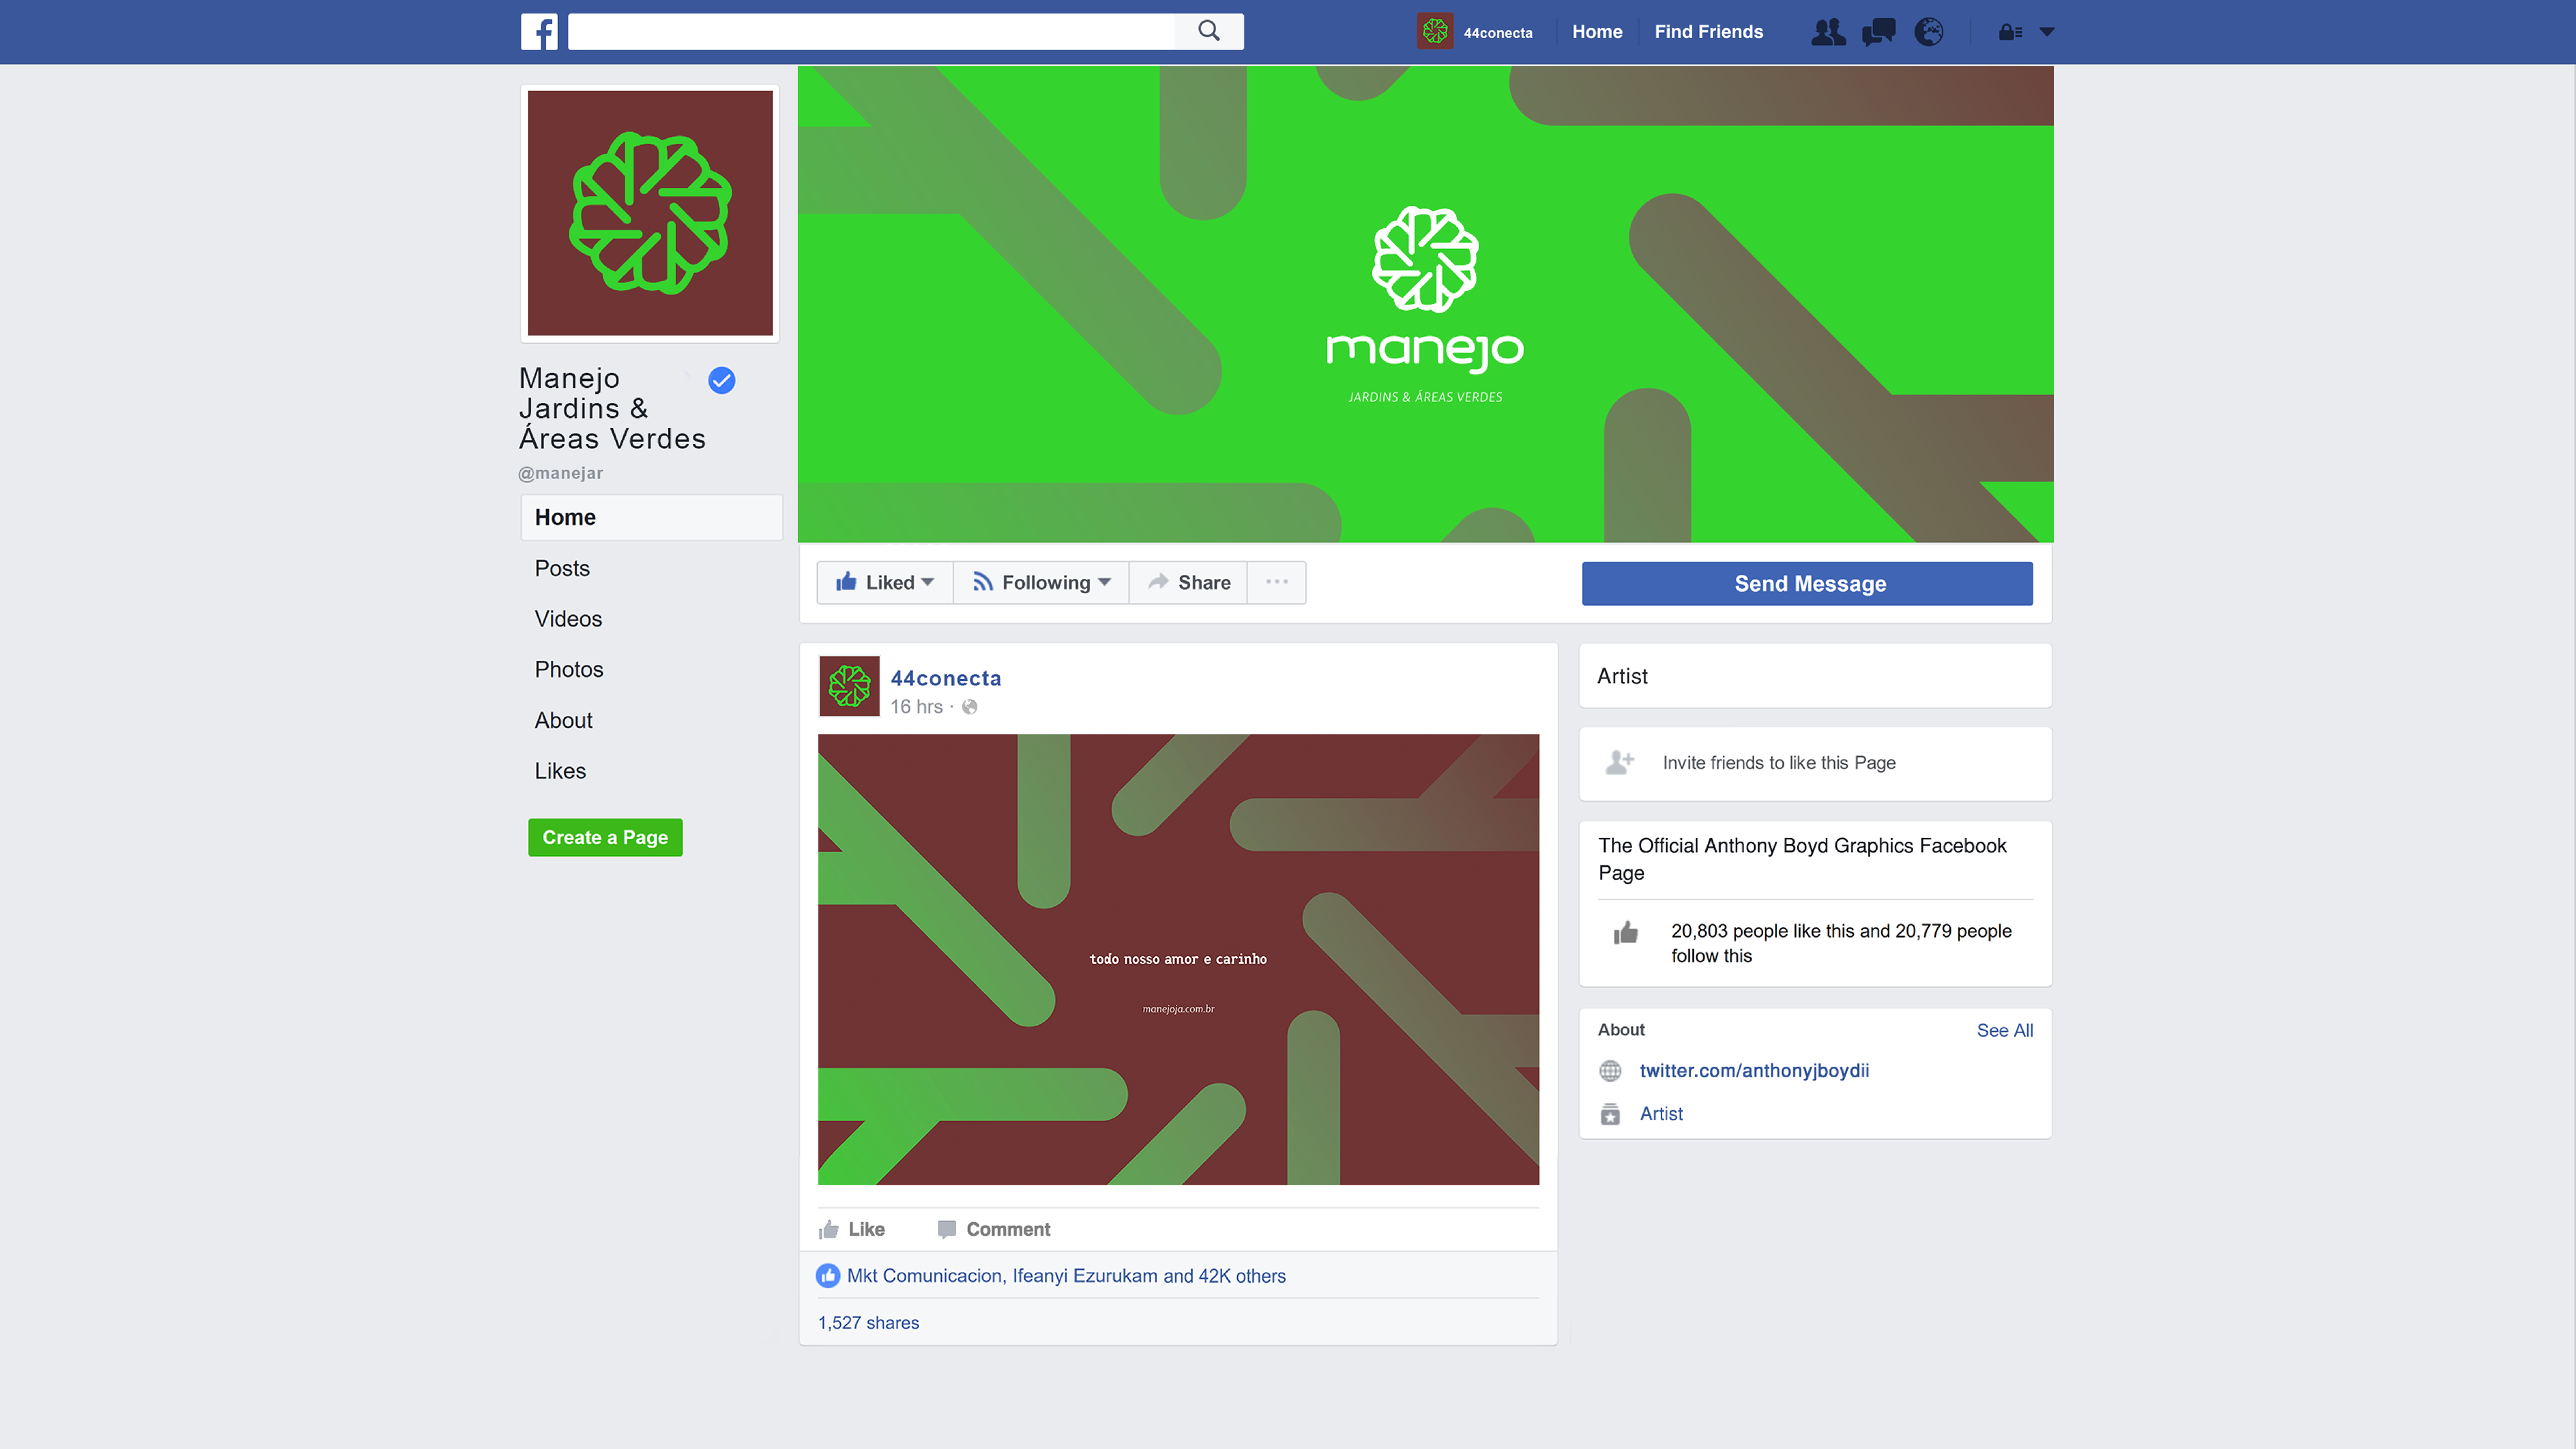The height and width of the screenshot is (1449, 2576).
Task: Click the Facebook logo icon
Action: [539, 32]
